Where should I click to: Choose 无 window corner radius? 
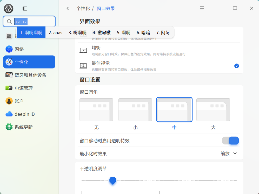[x=96, y=110]
